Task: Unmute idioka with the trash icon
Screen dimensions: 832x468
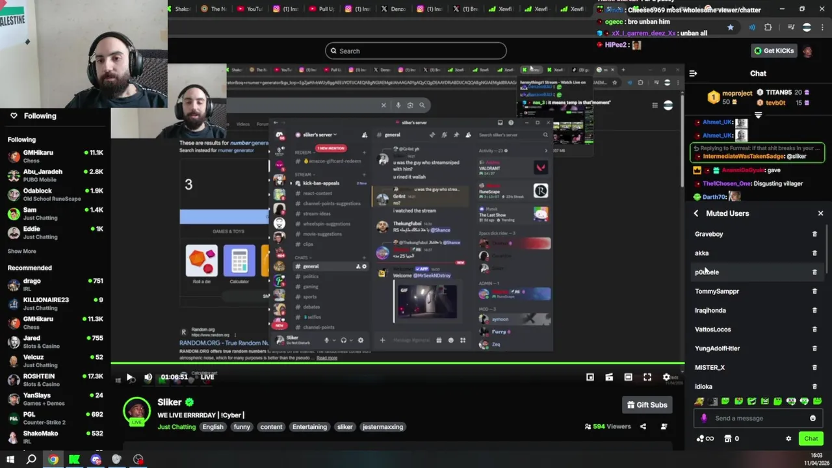Action: [814, 386]
